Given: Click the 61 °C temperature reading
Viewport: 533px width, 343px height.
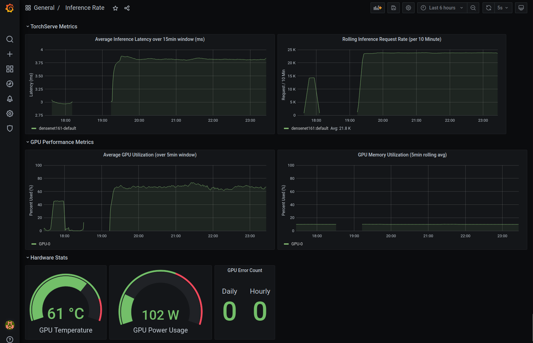Looking at the screenshot, I should [x=66, y=314].
